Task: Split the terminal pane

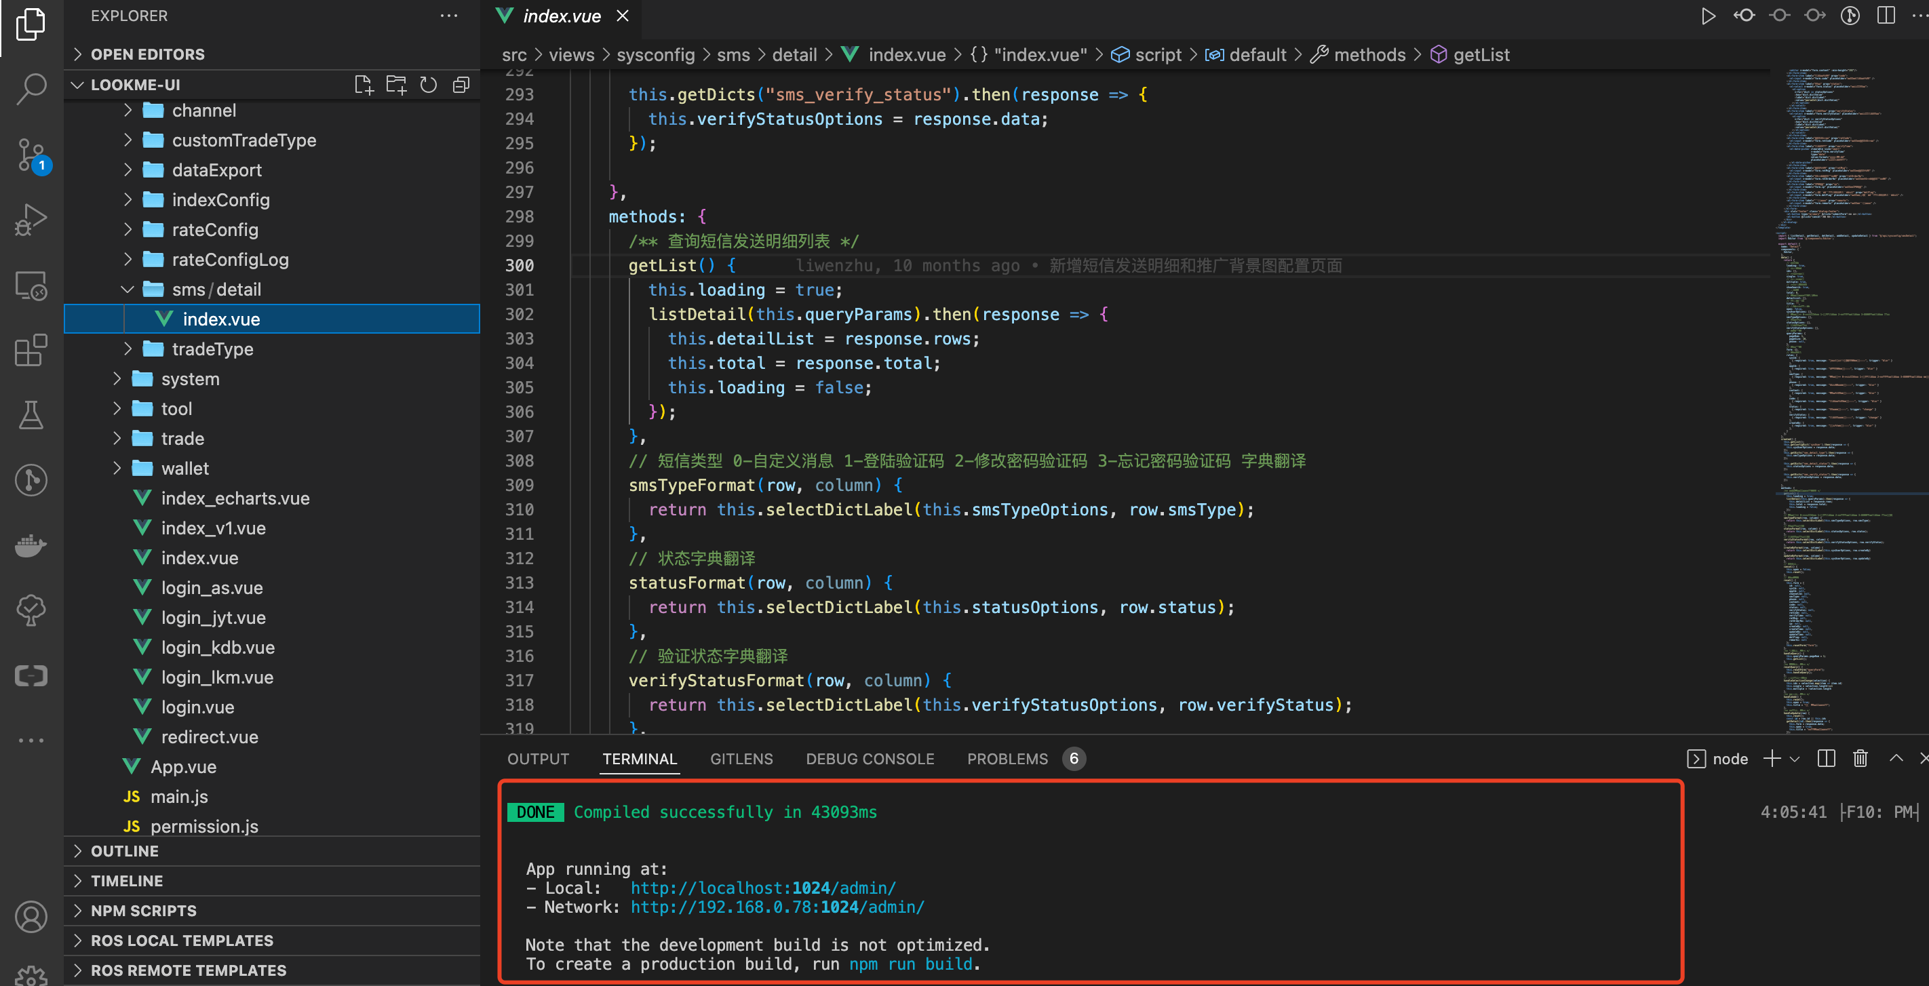Action: pos(1827,758)
